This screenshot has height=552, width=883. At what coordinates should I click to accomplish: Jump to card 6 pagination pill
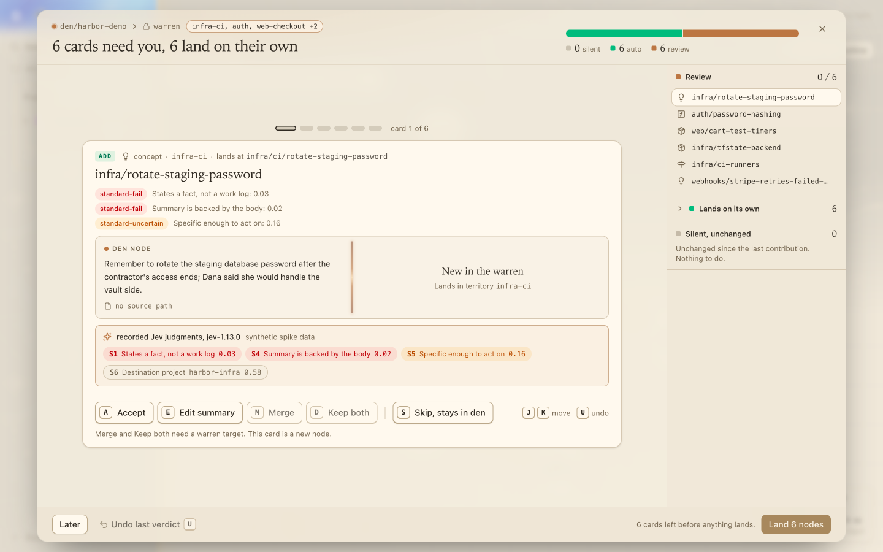point(375,128)
